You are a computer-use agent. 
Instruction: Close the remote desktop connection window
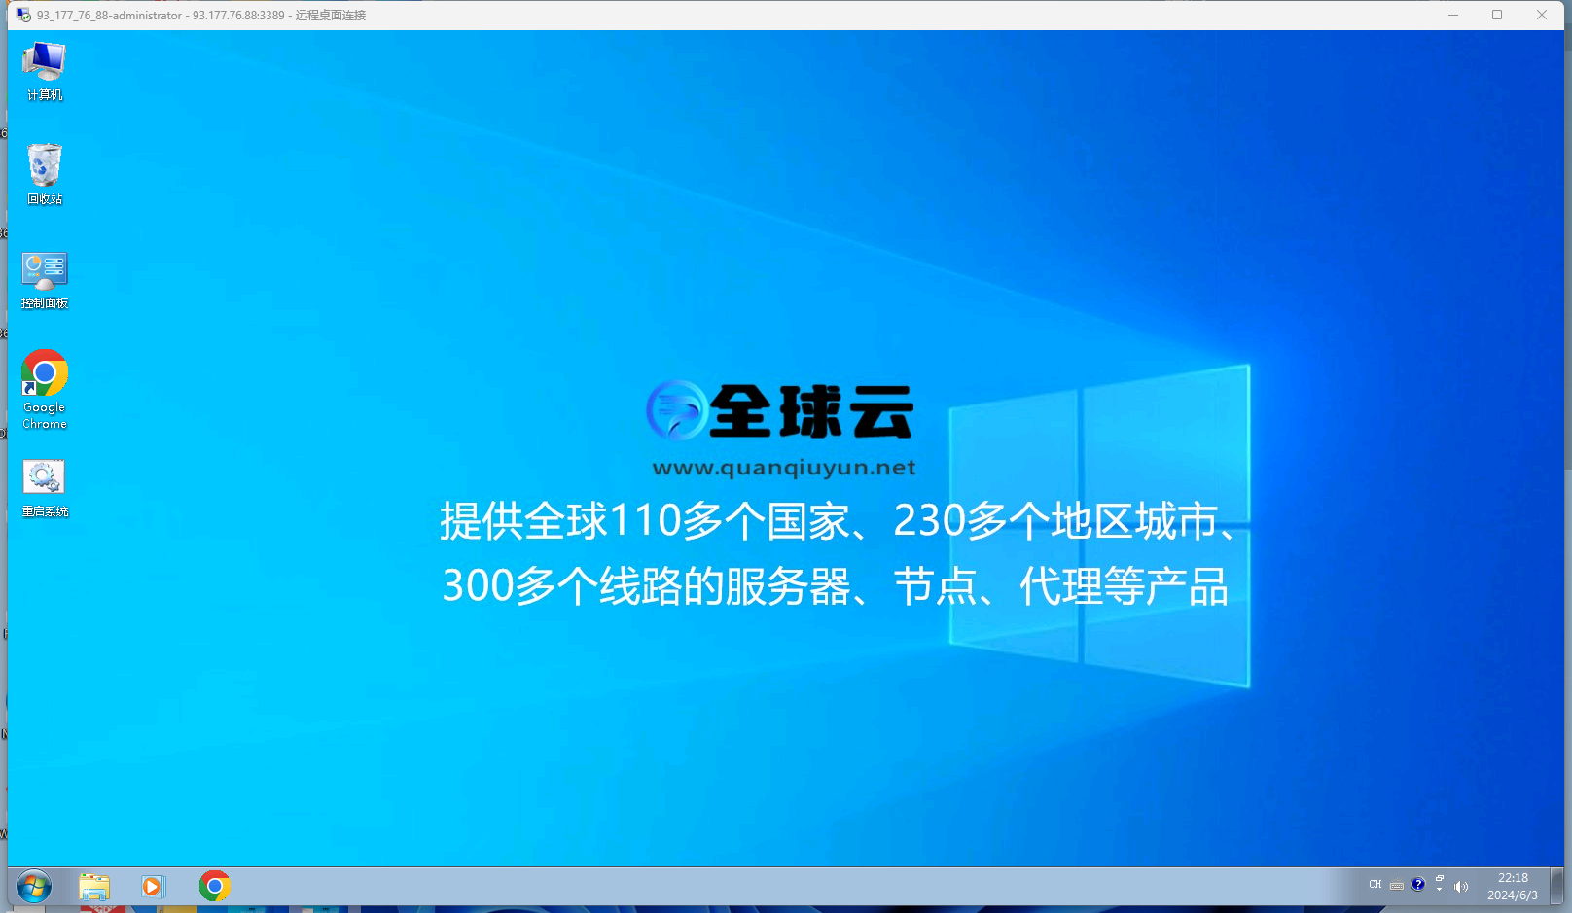1542,15
